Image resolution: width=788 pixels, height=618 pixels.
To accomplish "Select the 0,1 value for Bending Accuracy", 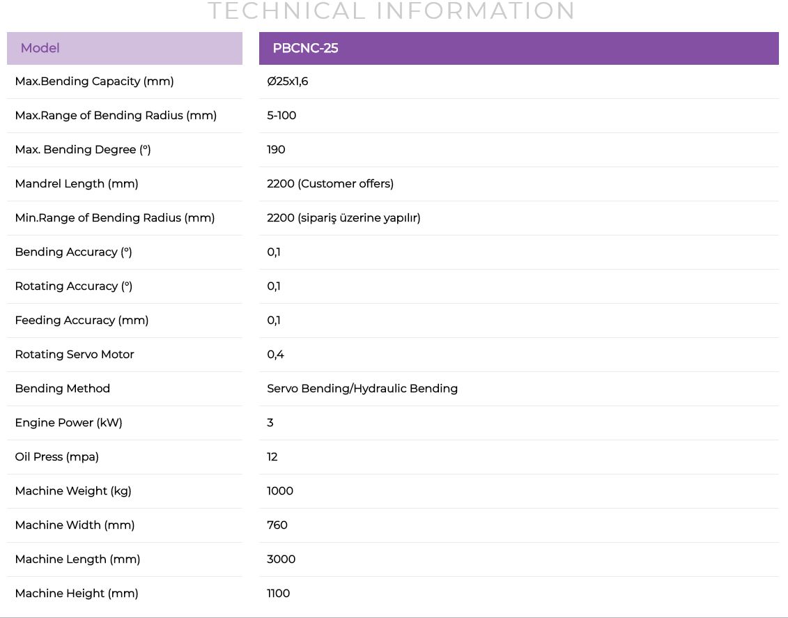I will click(274, 252).
